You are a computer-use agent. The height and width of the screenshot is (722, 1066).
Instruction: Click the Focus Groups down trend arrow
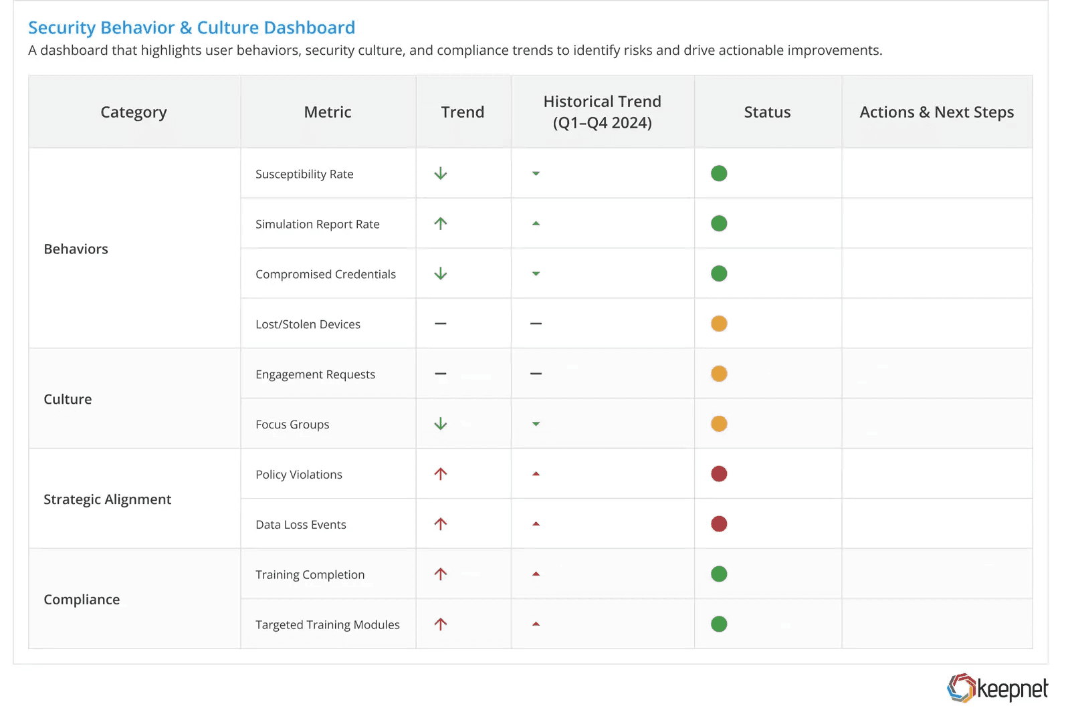[x=440, y=424]
